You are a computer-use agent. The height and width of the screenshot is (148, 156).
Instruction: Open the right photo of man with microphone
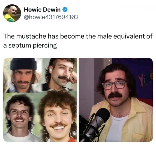(116, 100)
